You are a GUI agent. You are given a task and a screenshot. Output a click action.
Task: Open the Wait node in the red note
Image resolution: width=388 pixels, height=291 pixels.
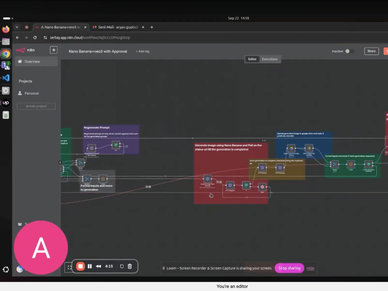coord(262,187)
